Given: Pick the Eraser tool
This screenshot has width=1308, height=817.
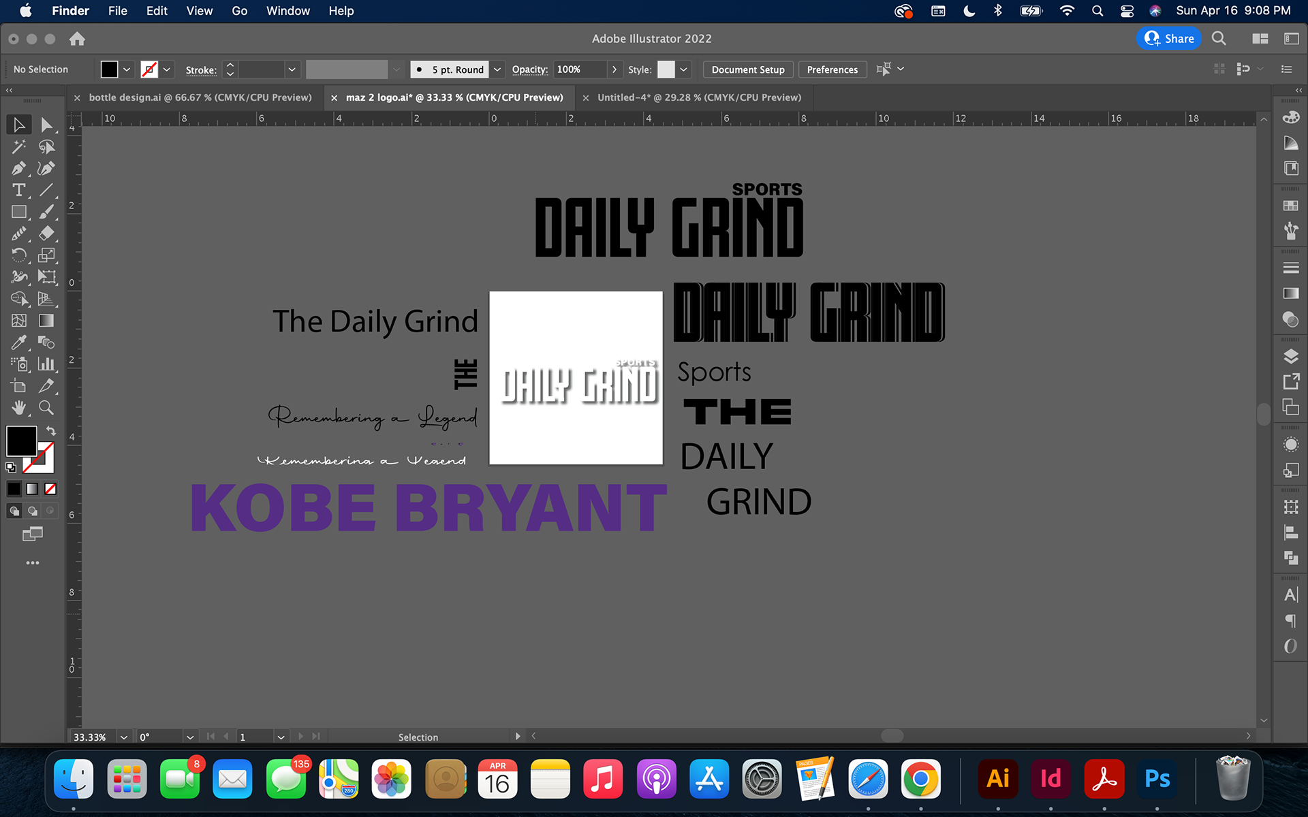Looking at the screenshot, I should (46, 234).
